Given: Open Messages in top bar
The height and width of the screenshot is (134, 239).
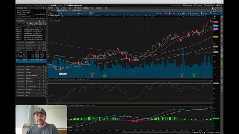Looking at the screenshot, I should coord(187,5).
